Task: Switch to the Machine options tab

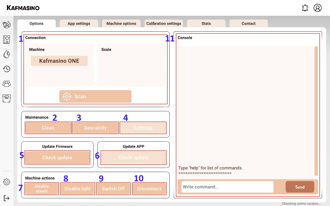Action: (121, 23)
